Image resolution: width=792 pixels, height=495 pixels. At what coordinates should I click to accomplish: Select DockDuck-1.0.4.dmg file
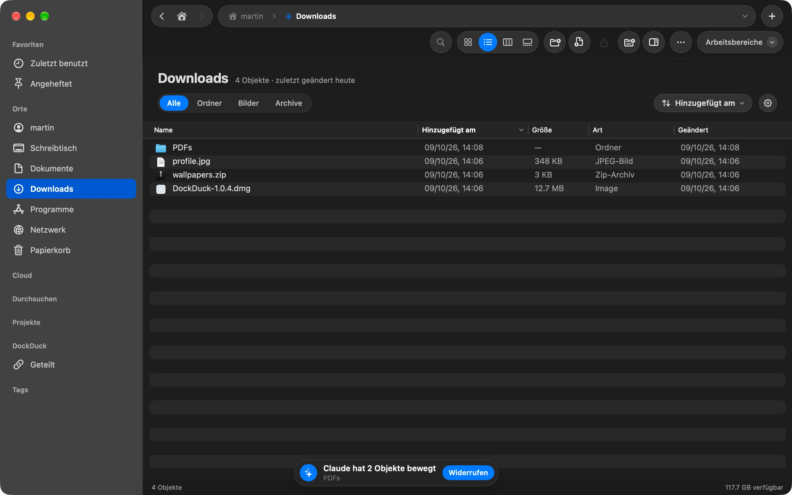point(467,189)
